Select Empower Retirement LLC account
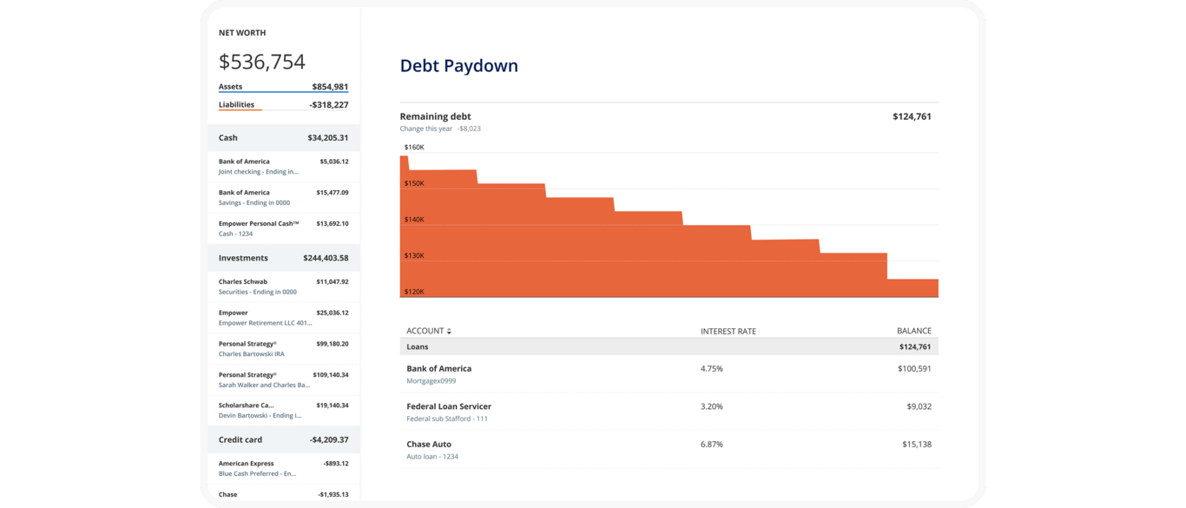This screenshot has height=508, width=1186. click(x=283, y=318)
